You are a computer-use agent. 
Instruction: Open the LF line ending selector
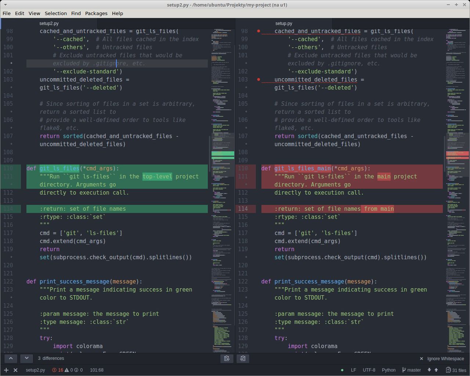pyautogui.click(x=353, y=370)
